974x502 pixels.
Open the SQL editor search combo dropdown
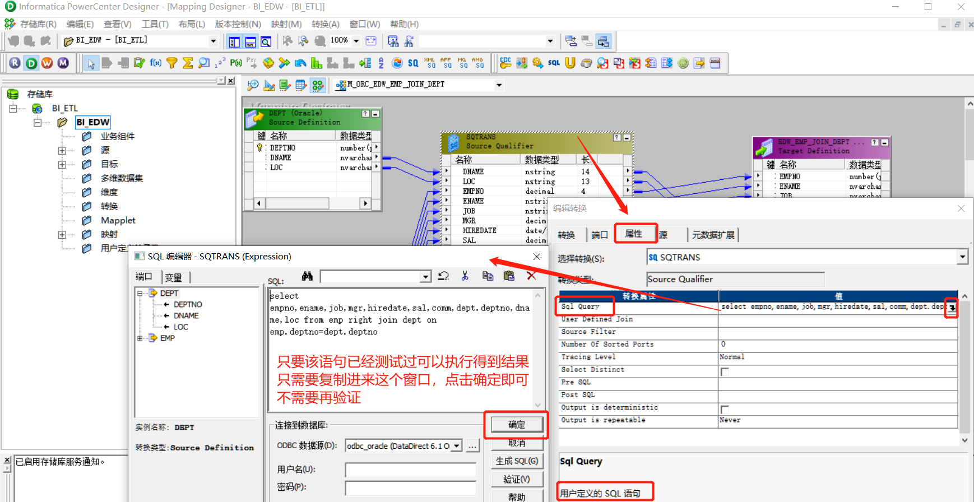coord(425,277)
